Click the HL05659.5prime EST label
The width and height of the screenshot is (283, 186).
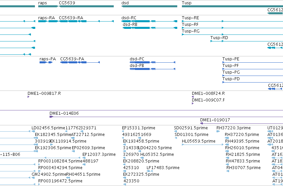(199, 141)
